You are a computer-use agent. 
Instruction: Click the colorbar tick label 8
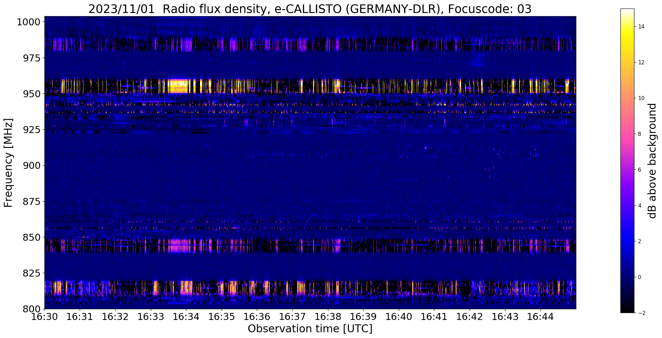pyautogui.click(x=639, y=134)
